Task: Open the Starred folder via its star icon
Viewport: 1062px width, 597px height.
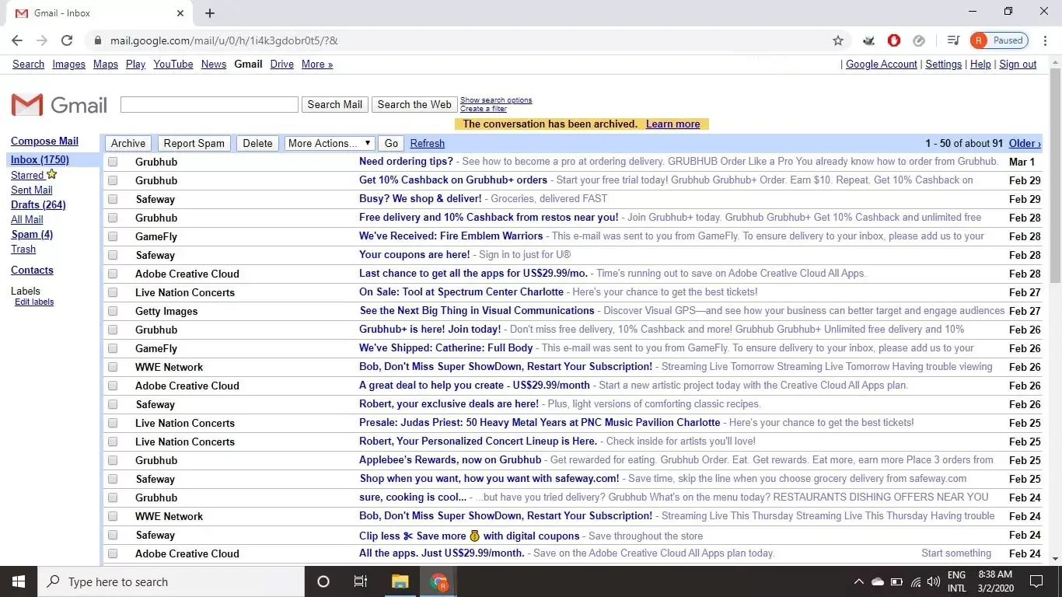Action: point(51,175)
